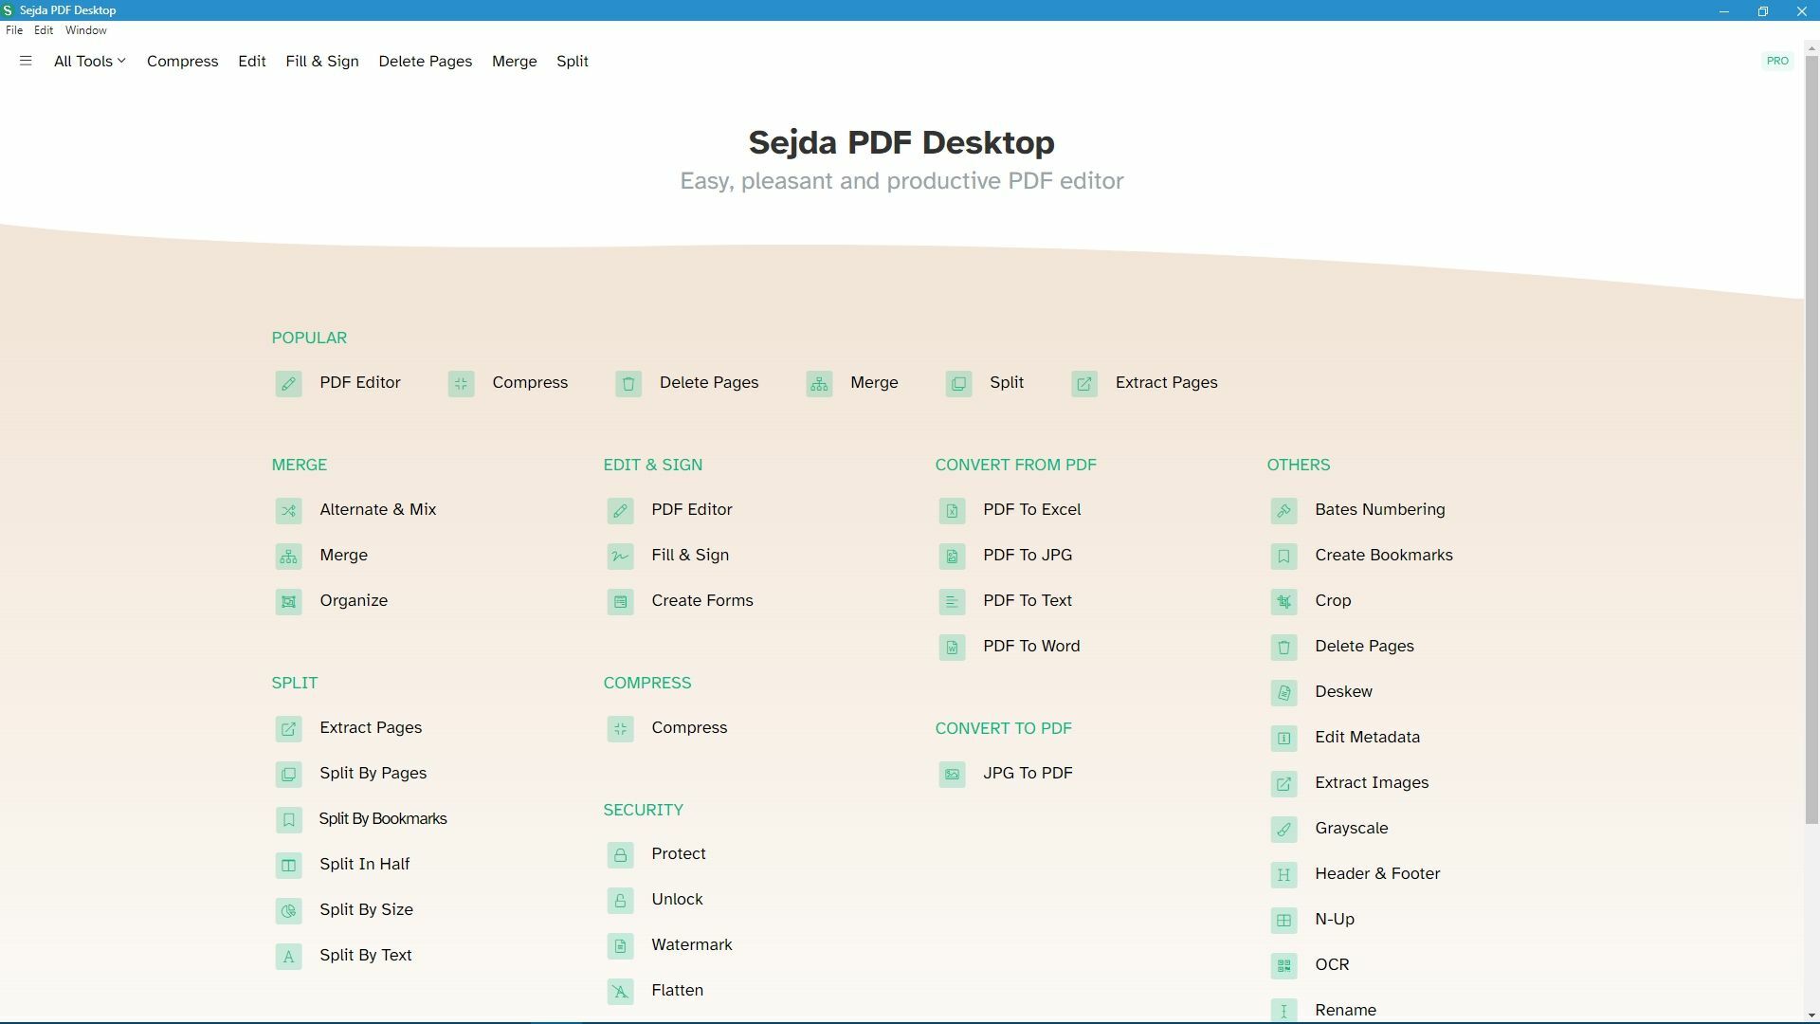Viewport: 1820px width, 1024px height.
Task: Click Extract Pages icon under Popular
Action: pos(1084,384)
